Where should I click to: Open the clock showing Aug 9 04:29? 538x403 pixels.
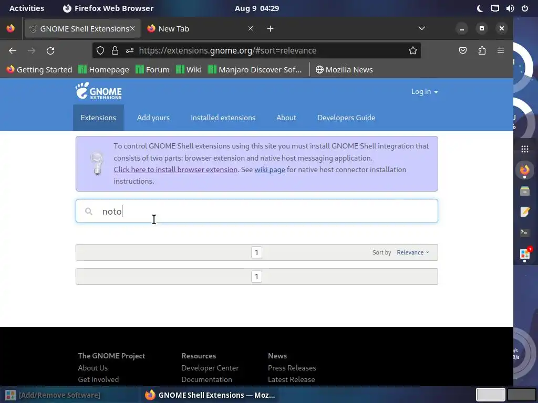tap(256, 8)
